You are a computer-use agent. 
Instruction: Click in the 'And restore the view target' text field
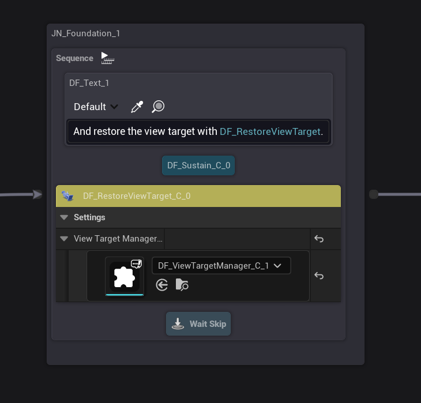[144, 131]
